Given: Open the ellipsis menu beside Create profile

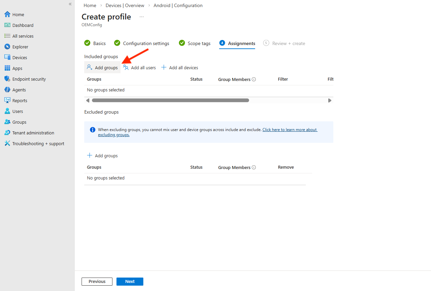Looking at the screenshot, I should (x=142, y=17).
